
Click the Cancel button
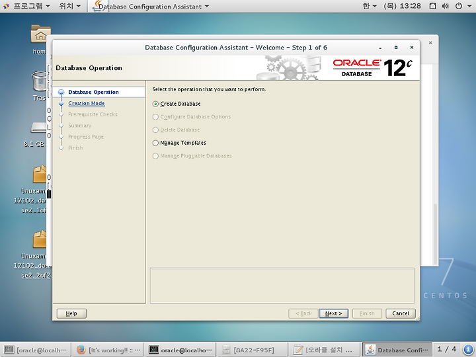[401, 313]
